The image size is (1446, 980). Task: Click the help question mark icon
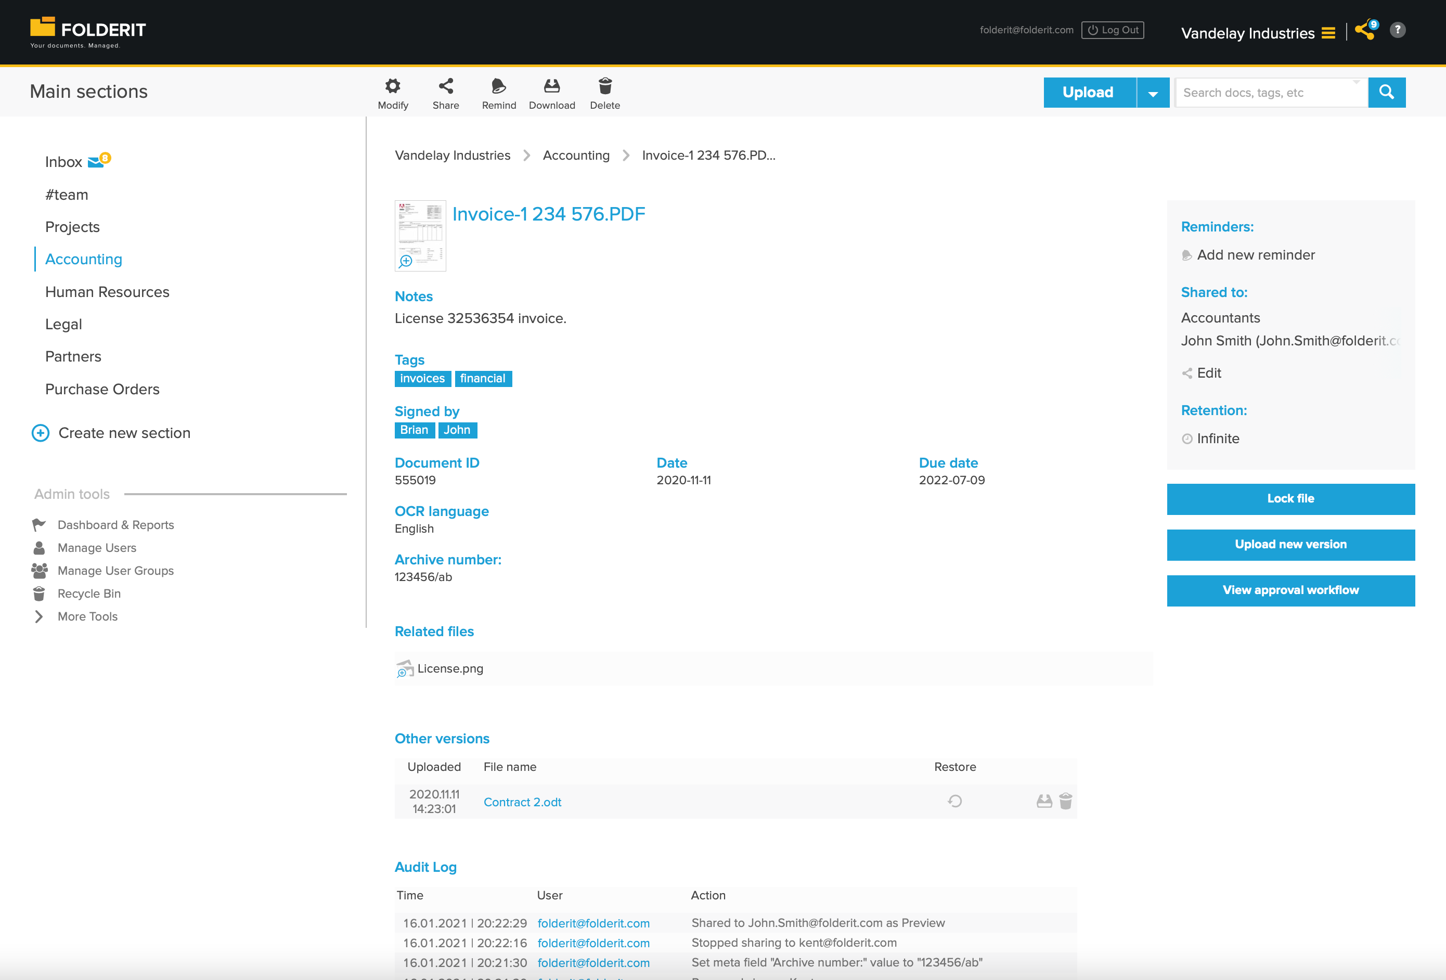point(1398,30)
